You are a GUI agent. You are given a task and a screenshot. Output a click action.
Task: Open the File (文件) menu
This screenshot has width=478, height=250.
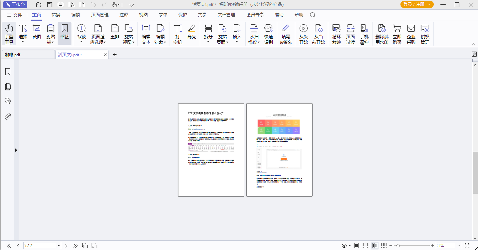[15, 15]
